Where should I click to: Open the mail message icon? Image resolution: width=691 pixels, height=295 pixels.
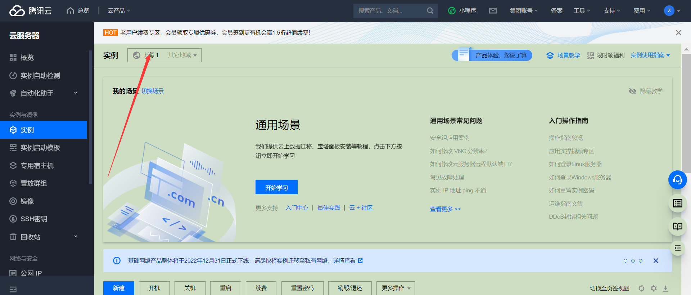pos(493,11)
